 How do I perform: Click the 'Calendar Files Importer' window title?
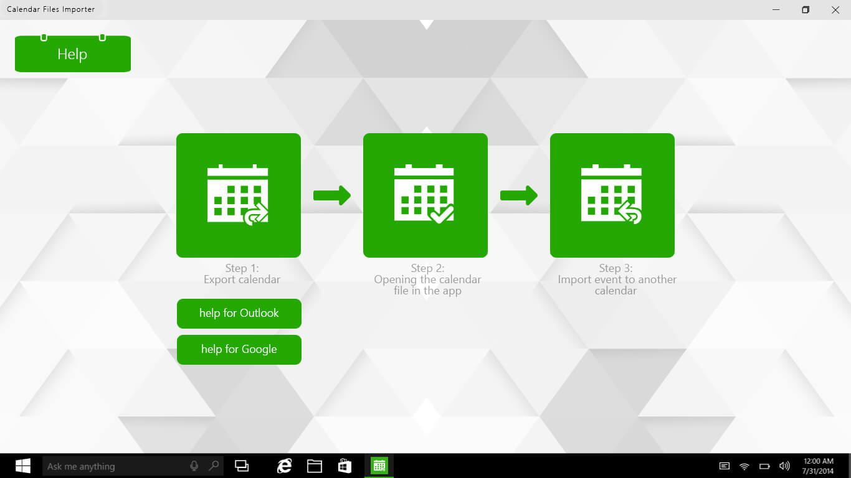click(51, 9)
